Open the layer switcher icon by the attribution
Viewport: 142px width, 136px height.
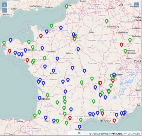(79, 133)
